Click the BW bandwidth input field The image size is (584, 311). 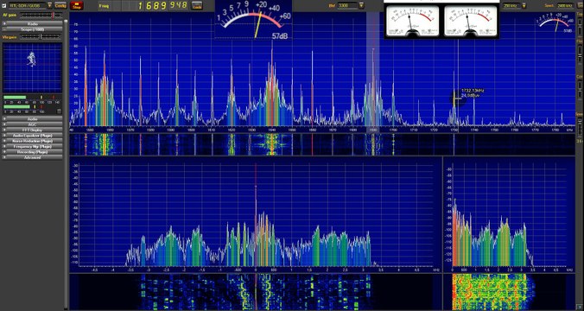tap(347, 5)
